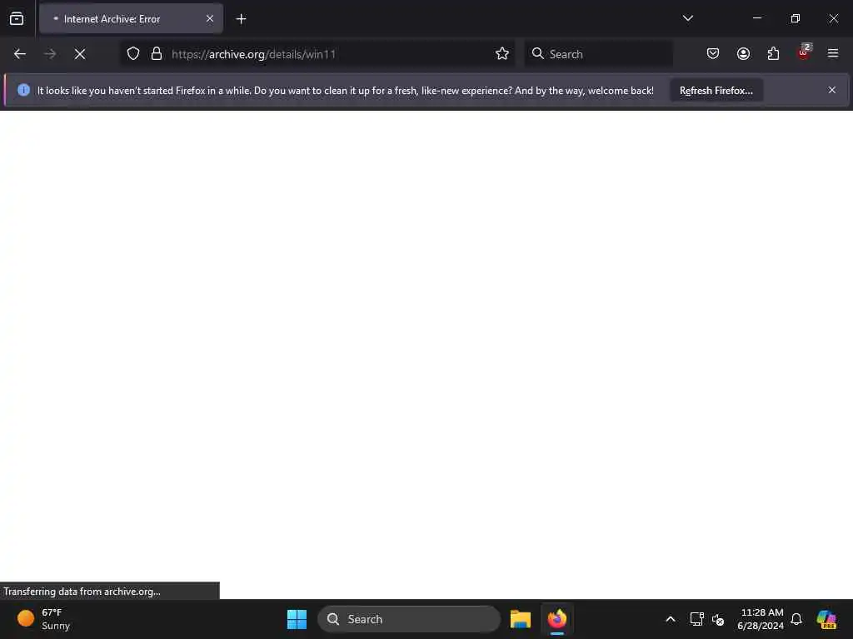Save page to Pocket
Screen dimensions: 853x639
(713, 54)
